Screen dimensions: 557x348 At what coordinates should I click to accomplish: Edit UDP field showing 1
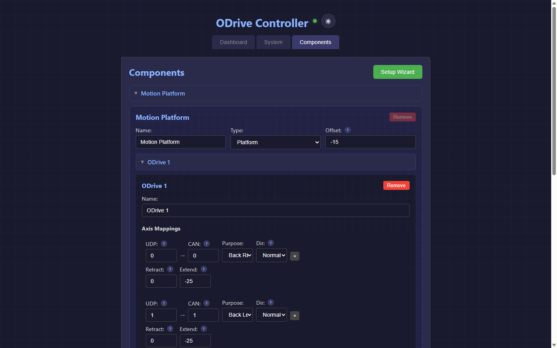pos(161,315)
